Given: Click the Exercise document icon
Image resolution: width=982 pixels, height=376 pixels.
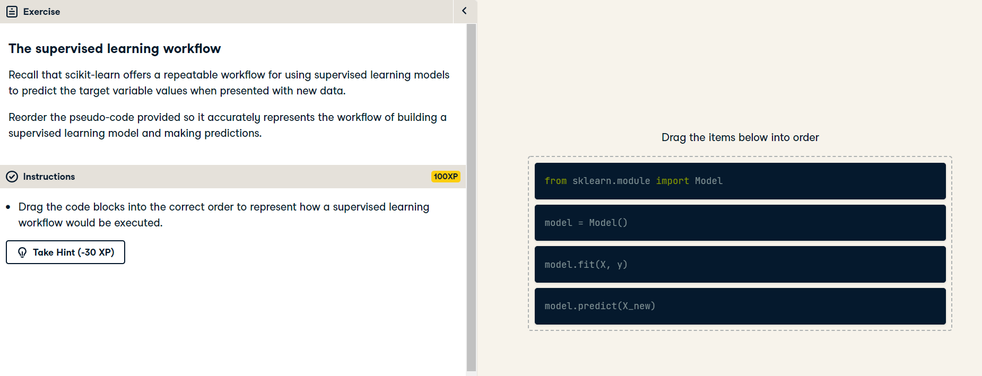Looking at the screenshot, I should [12, 12].
